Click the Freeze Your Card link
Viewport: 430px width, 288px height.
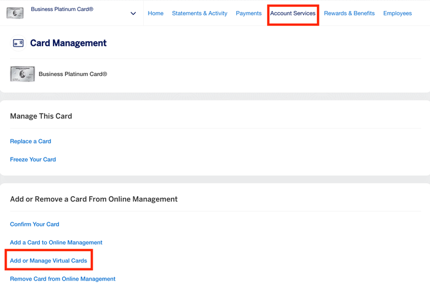tap(33, 159)
